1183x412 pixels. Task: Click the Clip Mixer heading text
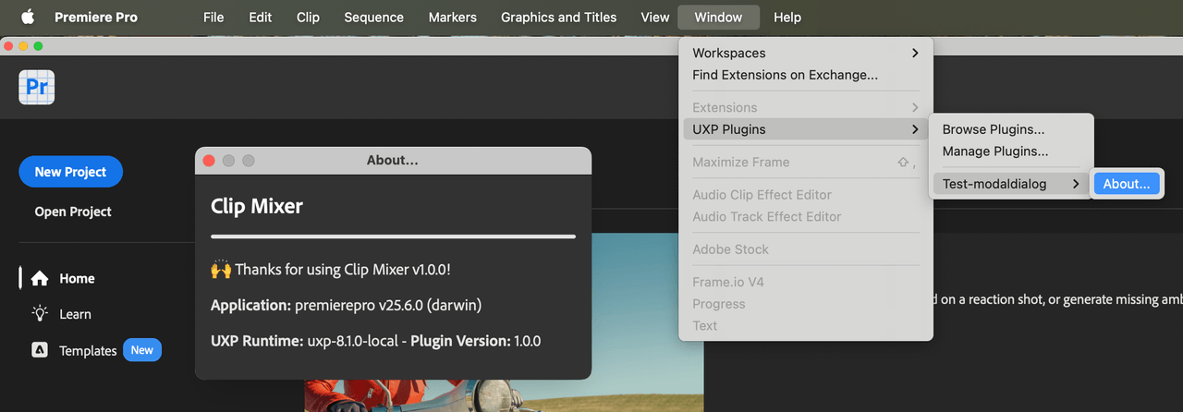pos(257,206)
